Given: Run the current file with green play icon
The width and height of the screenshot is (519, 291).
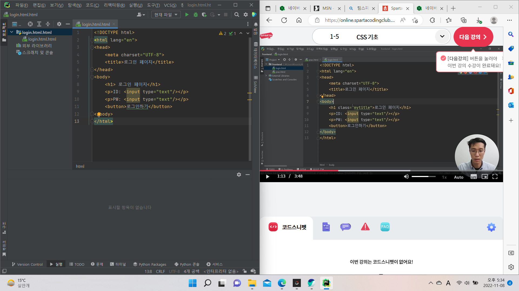Looking at the screenshot, I should tap(187, 15).
